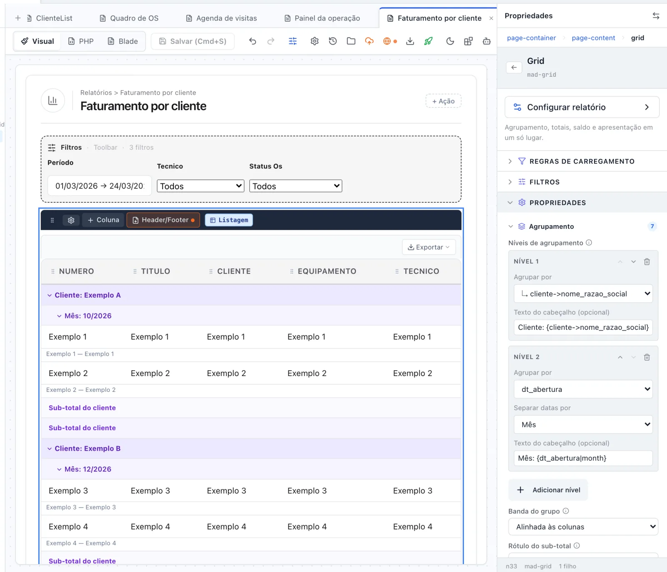Viewport: 667px width, 572px height.
Task: Open the Separar datas por dropdown
Action: [583, 424]
